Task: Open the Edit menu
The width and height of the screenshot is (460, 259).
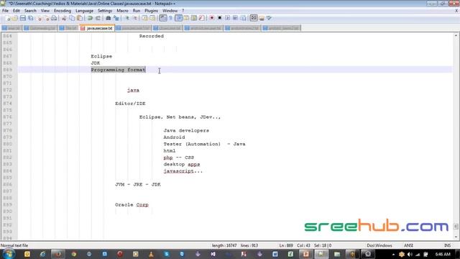Action: 16,11
